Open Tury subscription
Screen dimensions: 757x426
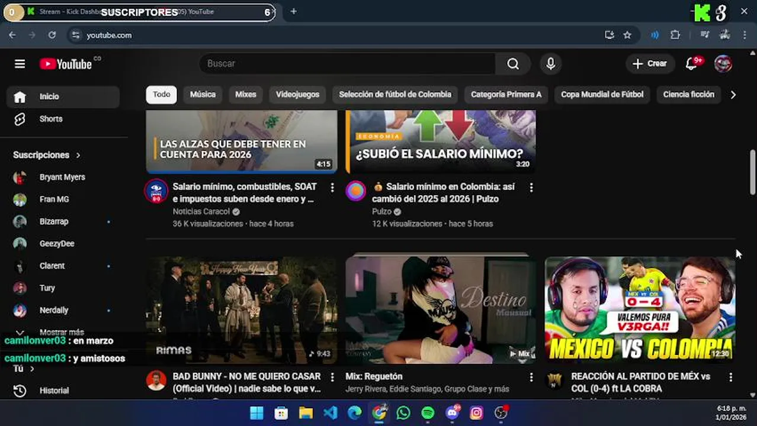63,288
